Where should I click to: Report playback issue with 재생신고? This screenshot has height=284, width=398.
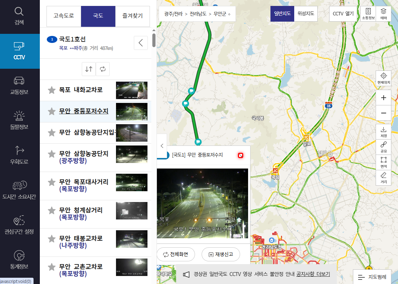pyautogui.click(x=221, y=254)
